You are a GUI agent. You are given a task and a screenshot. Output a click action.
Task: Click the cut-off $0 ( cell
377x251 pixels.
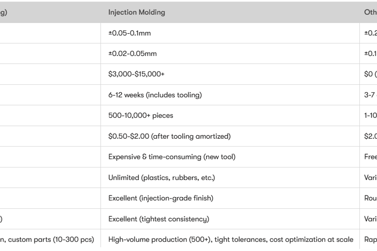(370, 75)
